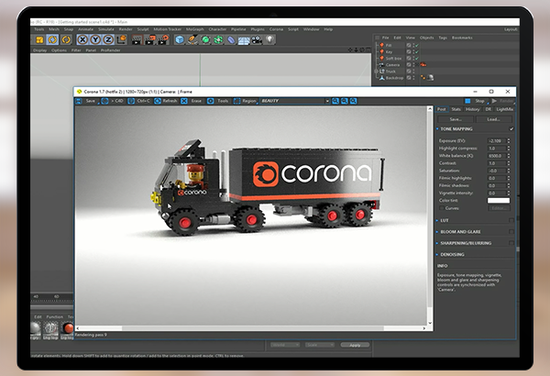550x376 pixels.
Task: Open the Tools button in Corona VFB
Action: pyautogui.click(x=218, y=101)
